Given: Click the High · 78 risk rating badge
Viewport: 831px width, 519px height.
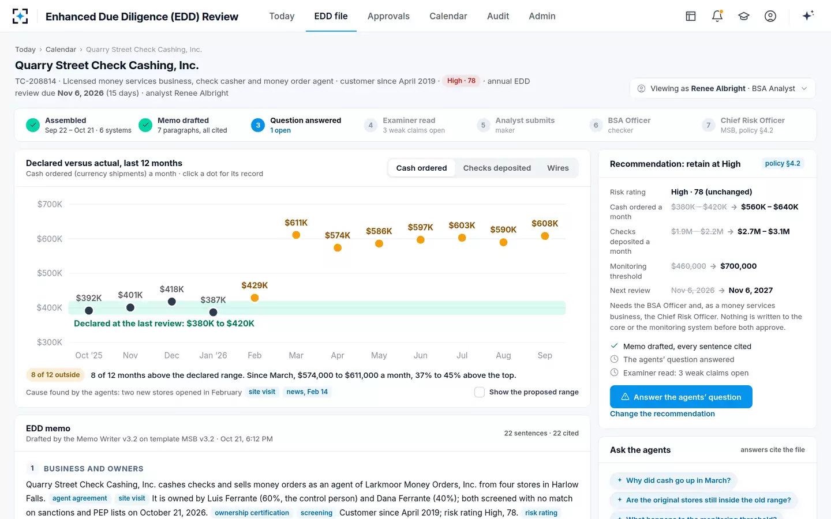Looking at the screenshot, I should point(461,81).
